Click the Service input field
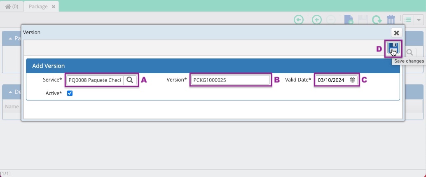426x177 pixels. (x=95, y=80)
